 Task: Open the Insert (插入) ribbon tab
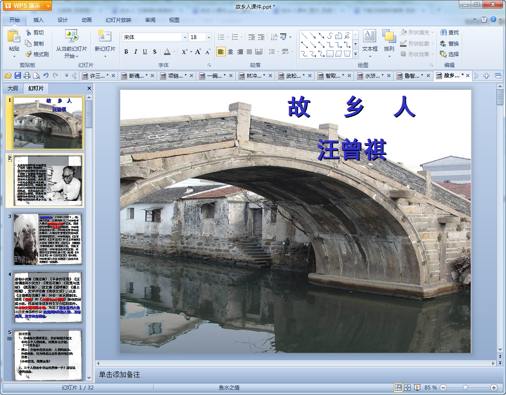coord(38,20)
